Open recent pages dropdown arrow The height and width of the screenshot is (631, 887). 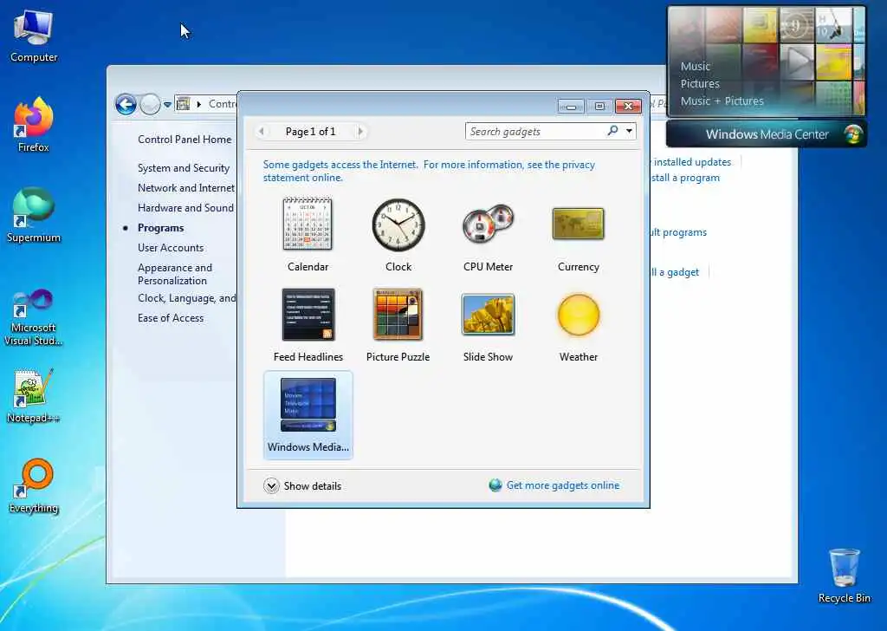coord(167,105)
